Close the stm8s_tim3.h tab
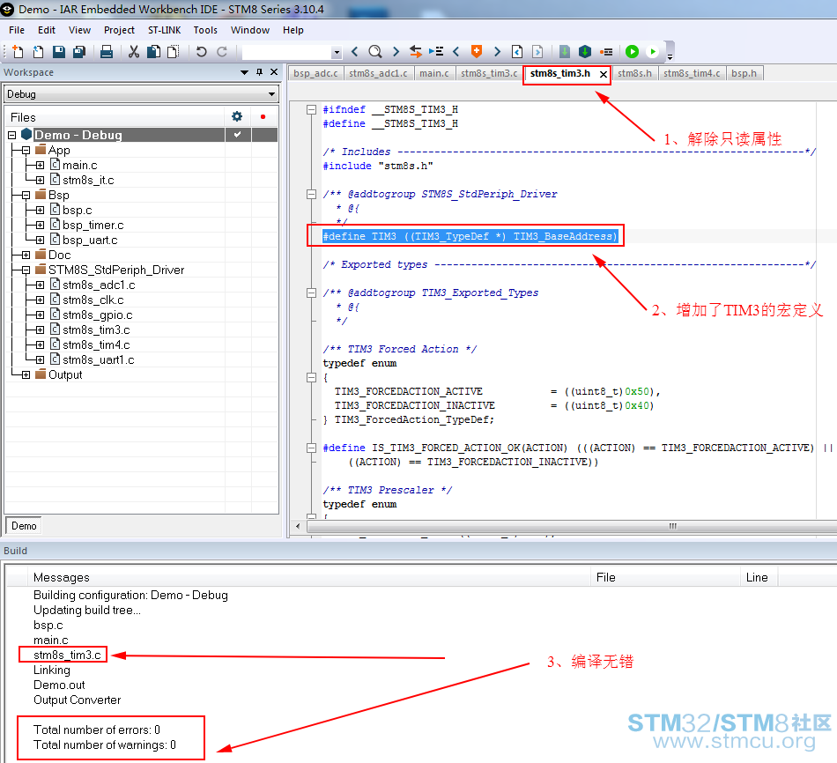The width and height of the screenshot is (837, 763). 604,74
